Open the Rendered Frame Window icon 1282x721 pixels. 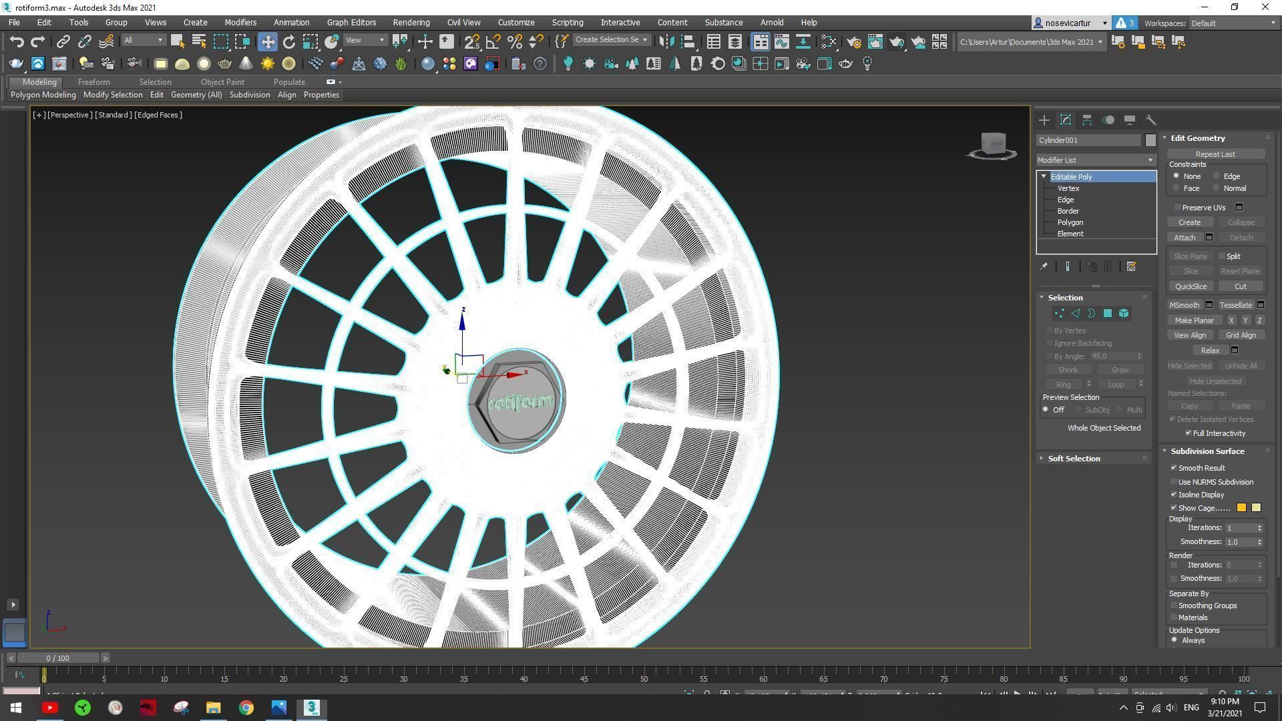(875, 41)
